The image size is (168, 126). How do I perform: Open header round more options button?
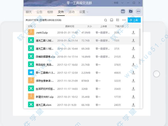tap(138, 11)
